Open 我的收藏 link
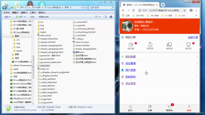The image size is (205, 115). tap(130, 57)
